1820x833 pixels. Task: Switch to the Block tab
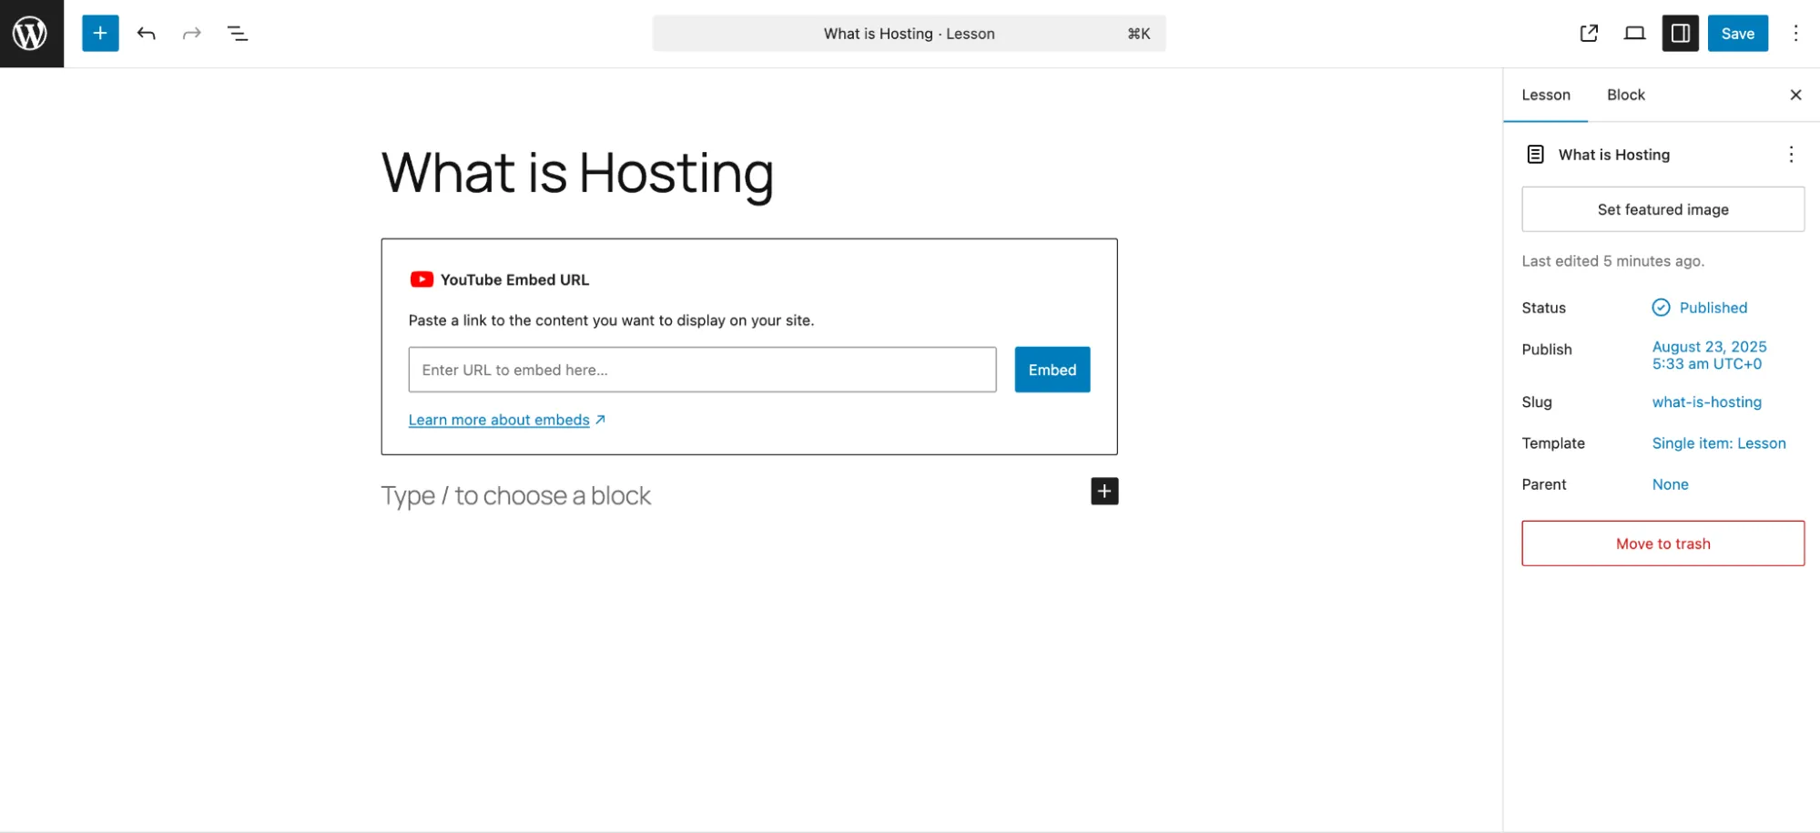[1625, 95]
